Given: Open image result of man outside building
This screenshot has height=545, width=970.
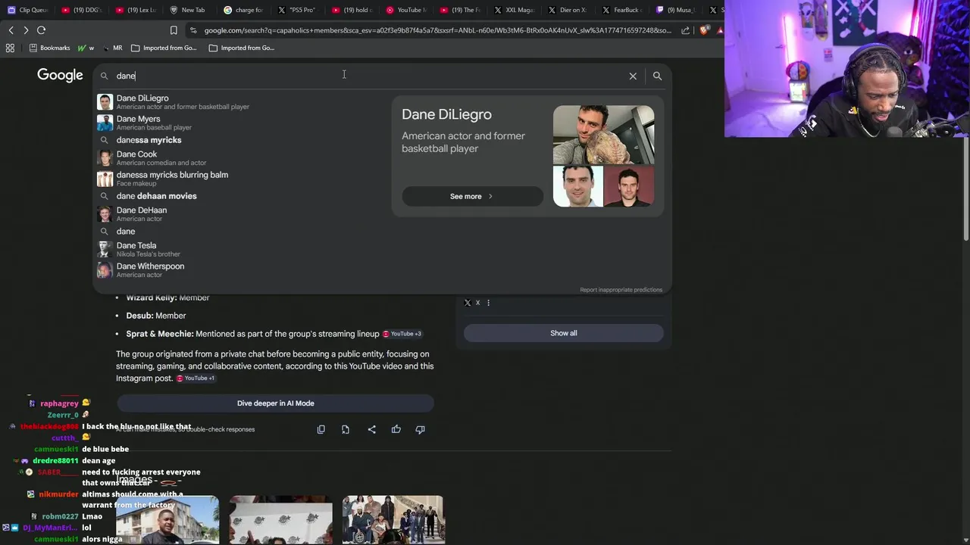Looking at the screenshot, I should click(167, 519).
